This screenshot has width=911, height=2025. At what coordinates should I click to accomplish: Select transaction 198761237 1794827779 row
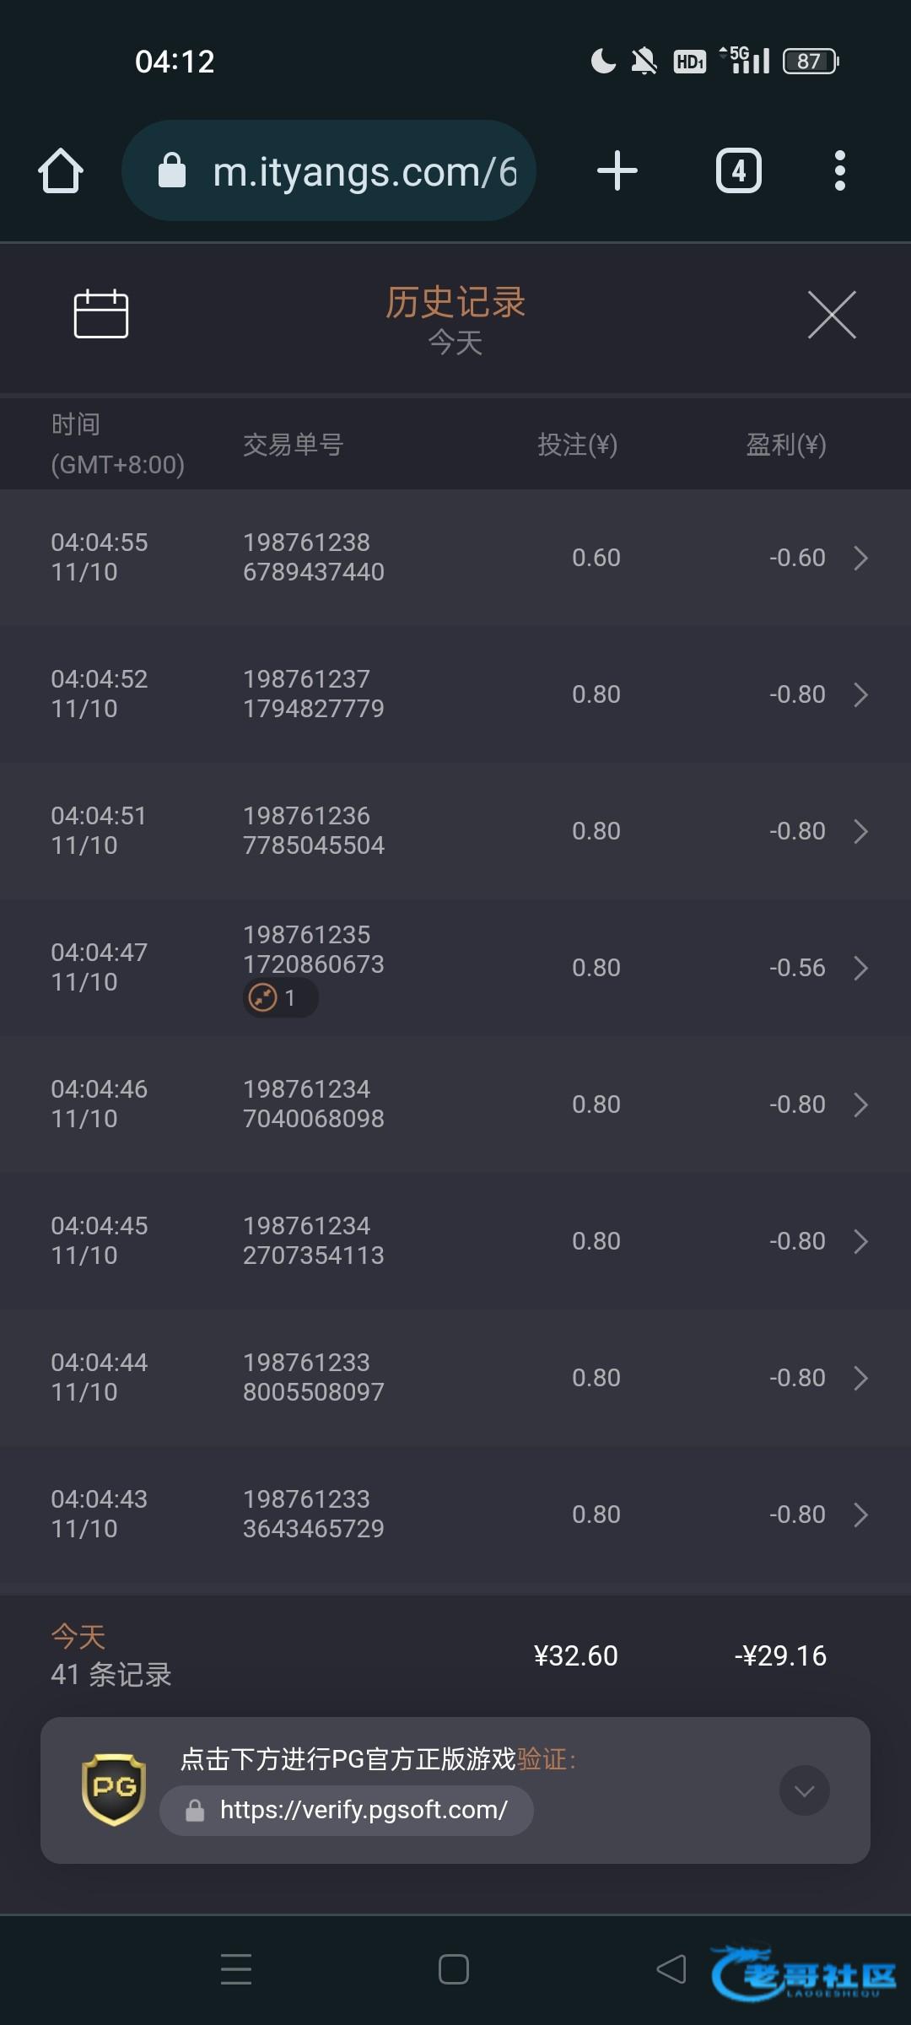[313, 694]
